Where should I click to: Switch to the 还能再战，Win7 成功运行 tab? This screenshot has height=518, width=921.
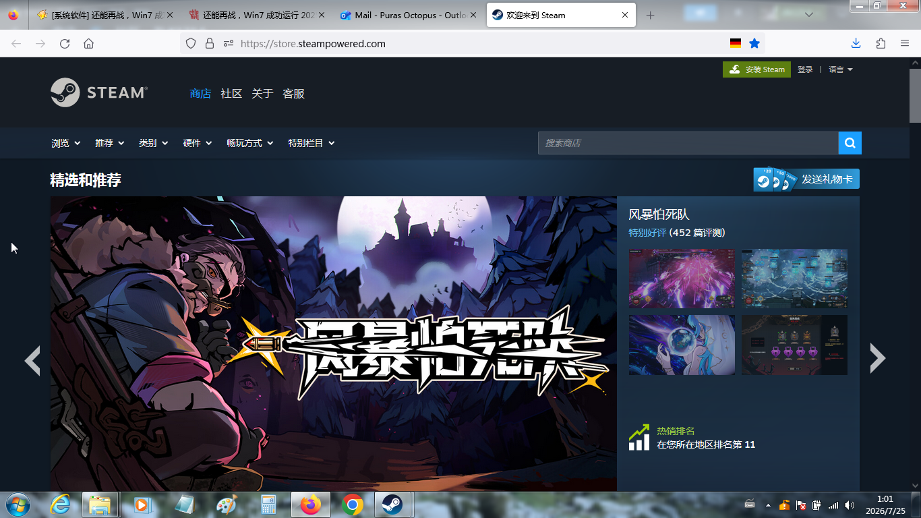click(x=258, y=15)
